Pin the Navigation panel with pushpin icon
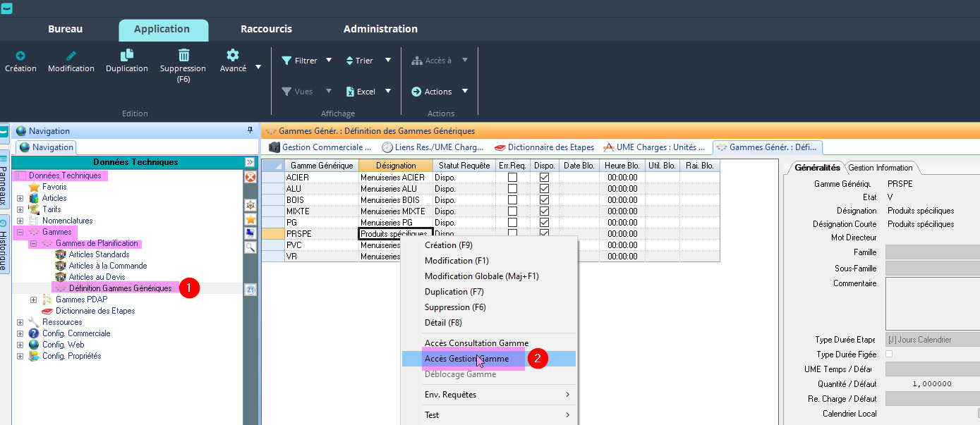The image size is (980, 425). [250, 131]
